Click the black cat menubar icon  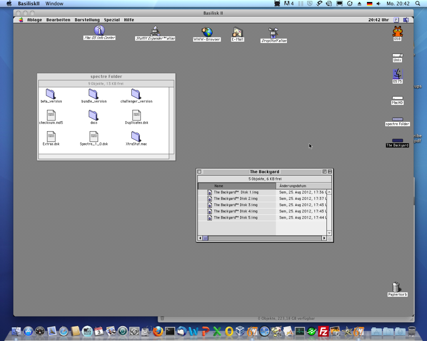click(277, 3)
